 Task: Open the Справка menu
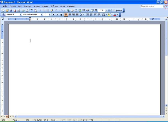[x=71, y=6]
